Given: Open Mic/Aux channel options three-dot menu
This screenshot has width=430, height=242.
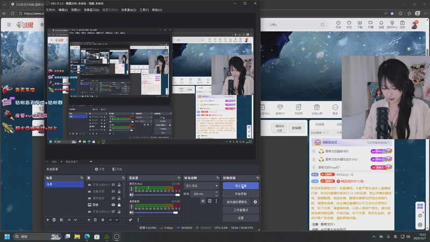Looking at the screenshot, I should (131, 189).
